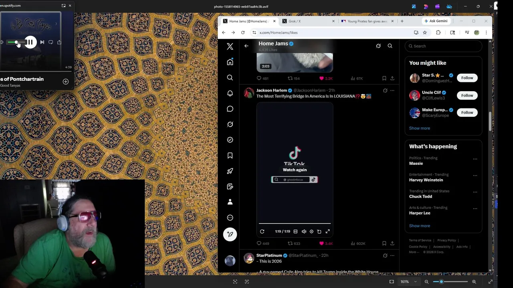
Task: Unlike the post with 2.2K likes
Action: pyautogui.click(x=326, y=78)
